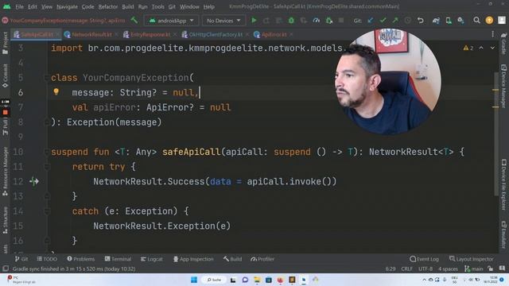The height and width of the screenshot is (286, 509).
Task: Open App Inspection tool window
Action: click(x=193, y=259)
